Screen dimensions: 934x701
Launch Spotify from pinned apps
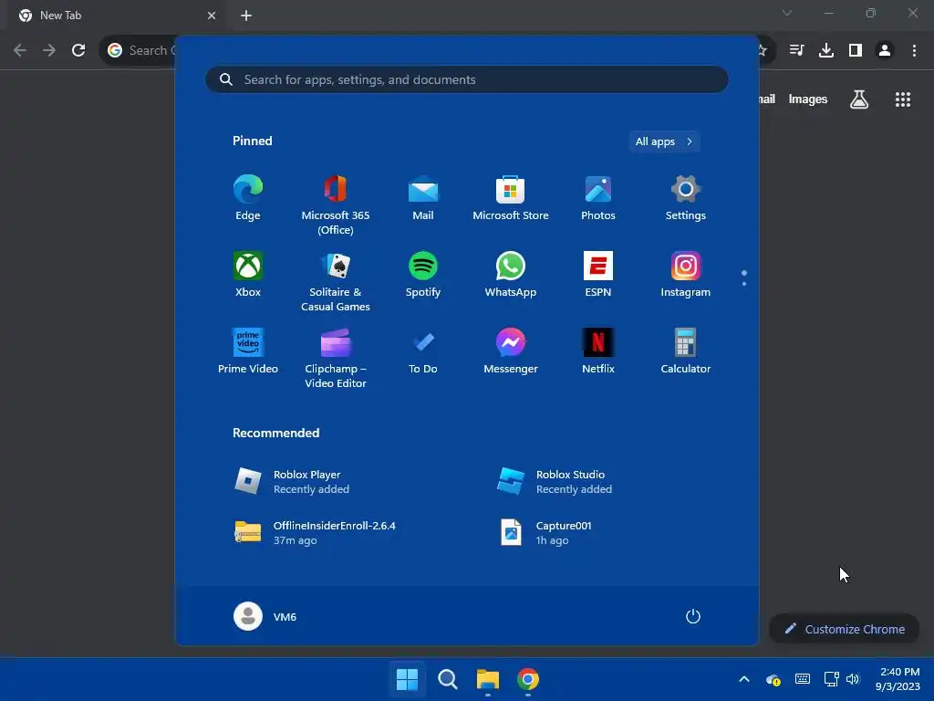pyautogui.click(x=423, y=276)
